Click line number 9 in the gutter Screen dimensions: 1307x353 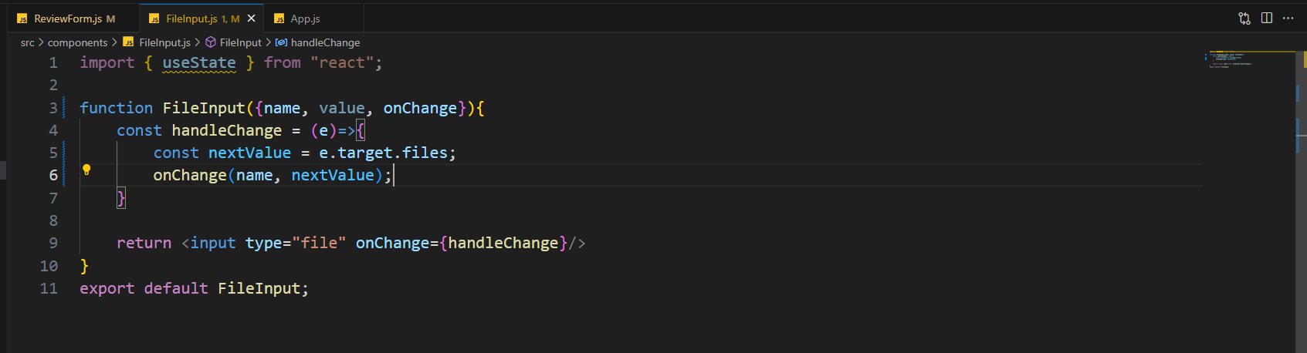point(53,243)
